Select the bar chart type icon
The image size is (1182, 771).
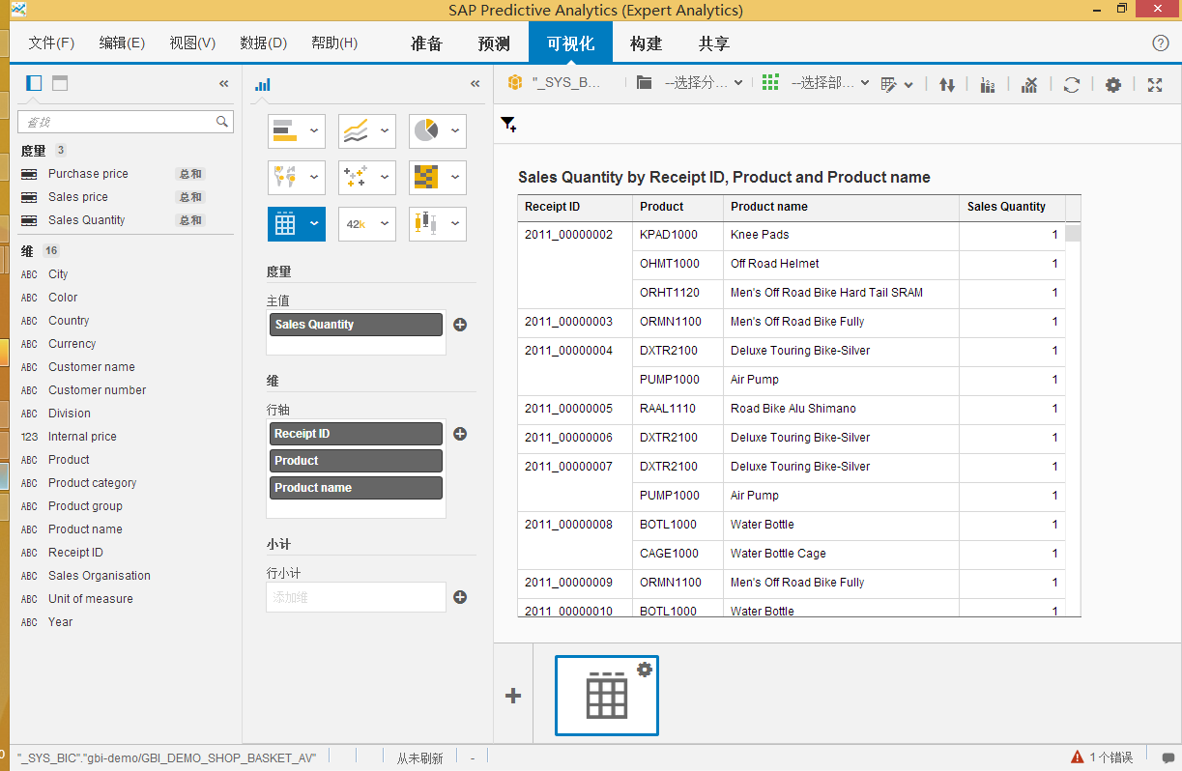pos(285,131)
